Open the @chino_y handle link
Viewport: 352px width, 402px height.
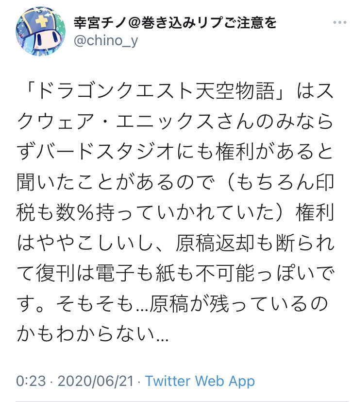(x=106, y=40)
